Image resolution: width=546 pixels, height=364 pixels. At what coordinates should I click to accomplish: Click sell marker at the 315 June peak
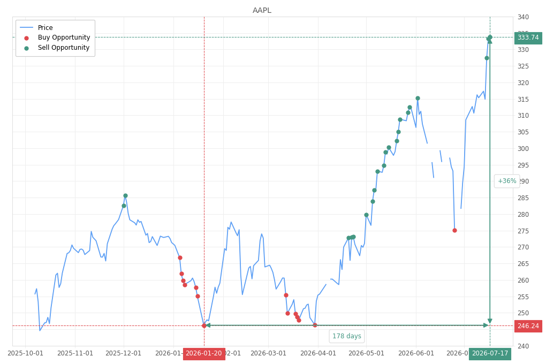[x=418, y=98]
